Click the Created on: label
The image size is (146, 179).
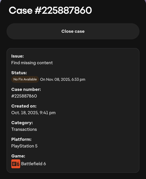(24, 106)
